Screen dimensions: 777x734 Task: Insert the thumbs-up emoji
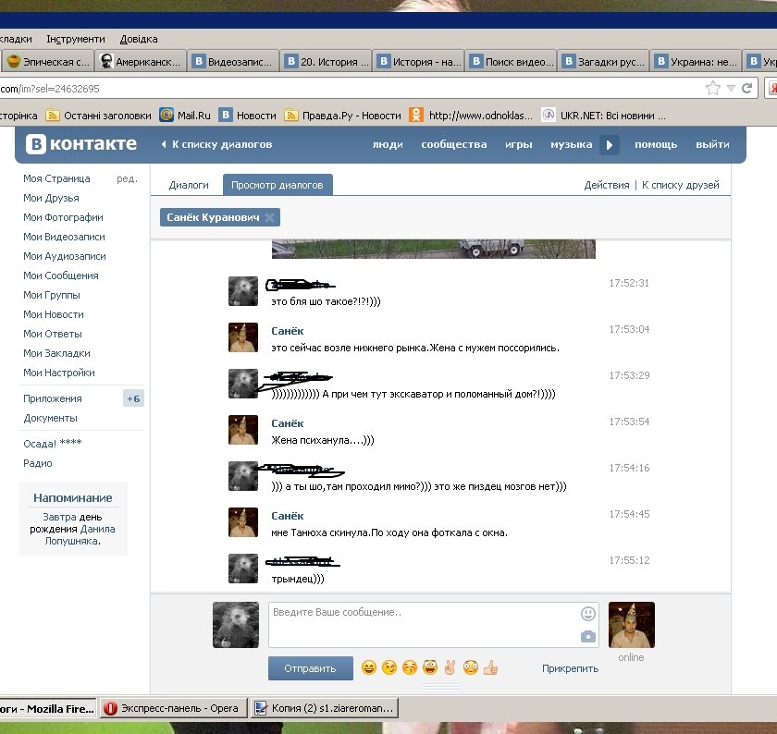click(491, 667)
